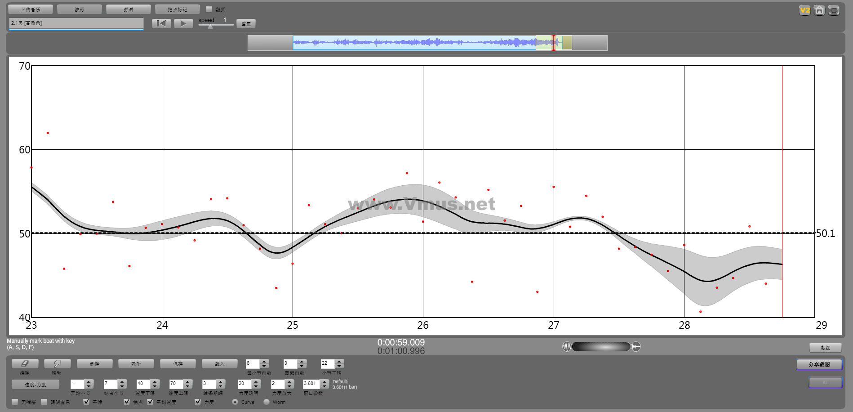Select the eraser (擦除) tool
Image resolution: width=853 pixels, height=412 pixels.
click(25, 363)
